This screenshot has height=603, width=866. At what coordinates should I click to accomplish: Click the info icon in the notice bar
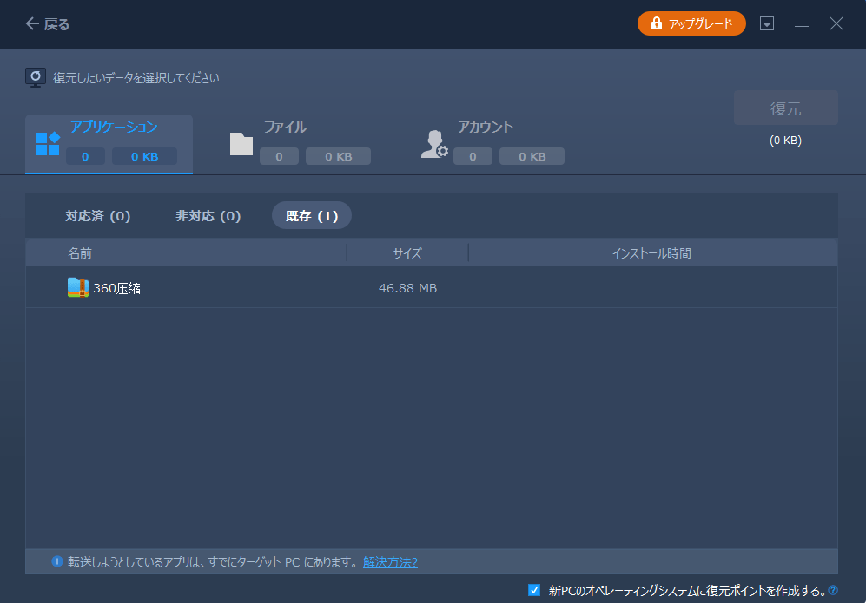coord(57,562)
